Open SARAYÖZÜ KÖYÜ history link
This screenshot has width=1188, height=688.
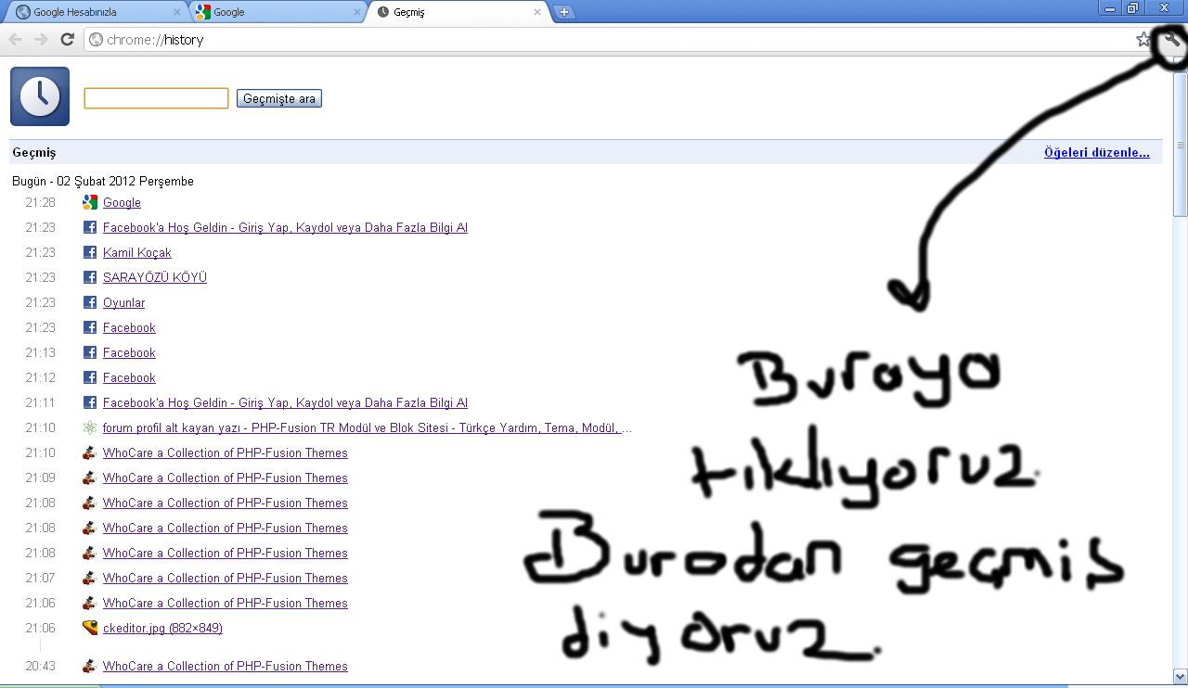click(155, 277)
